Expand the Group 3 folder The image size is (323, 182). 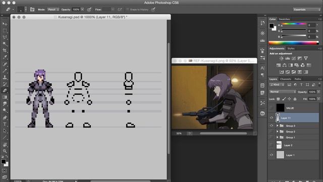pyautogui.click(x=277, y=126)
